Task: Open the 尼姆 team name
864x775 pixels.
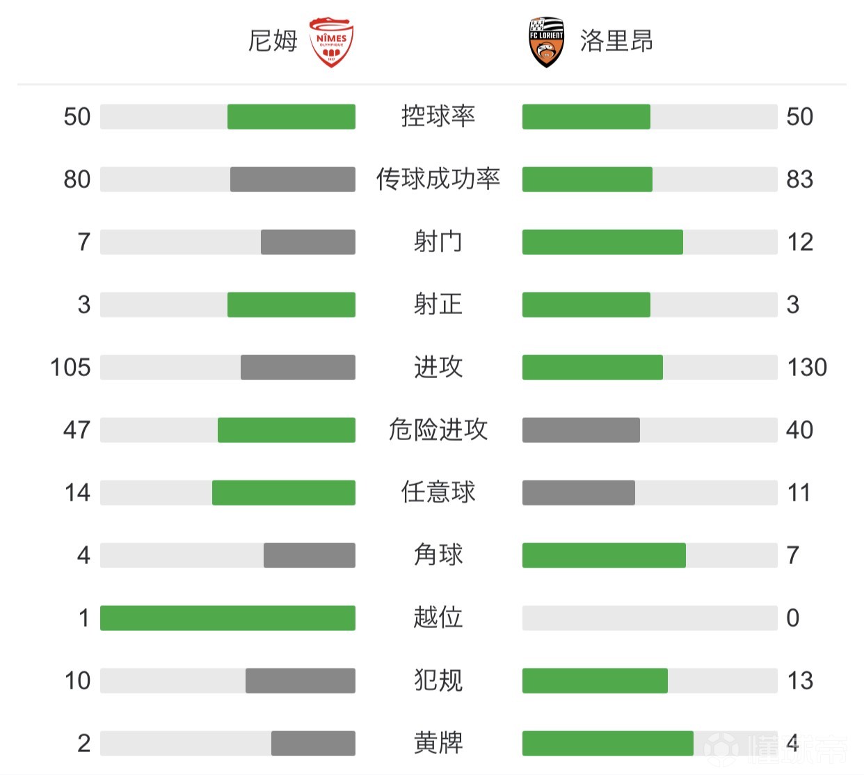Action: (x=273, y=41)
